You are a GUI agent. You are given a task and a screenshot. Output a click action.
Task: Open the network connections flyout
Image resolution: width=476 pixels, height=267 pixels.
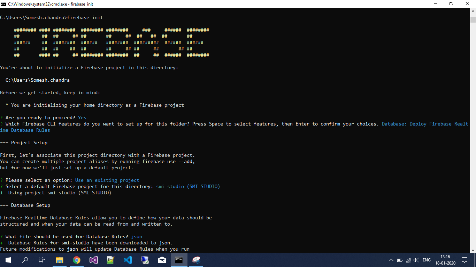[408, 260]
